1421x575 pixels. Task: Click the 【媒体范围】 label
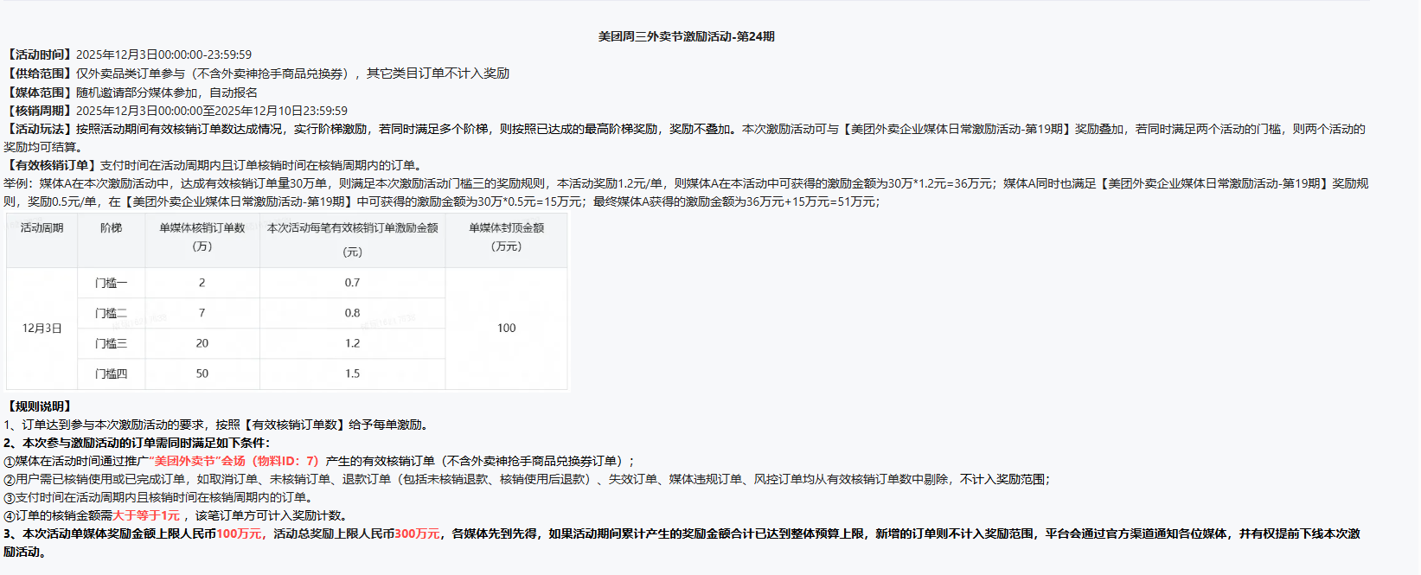(x=39, y=93)
